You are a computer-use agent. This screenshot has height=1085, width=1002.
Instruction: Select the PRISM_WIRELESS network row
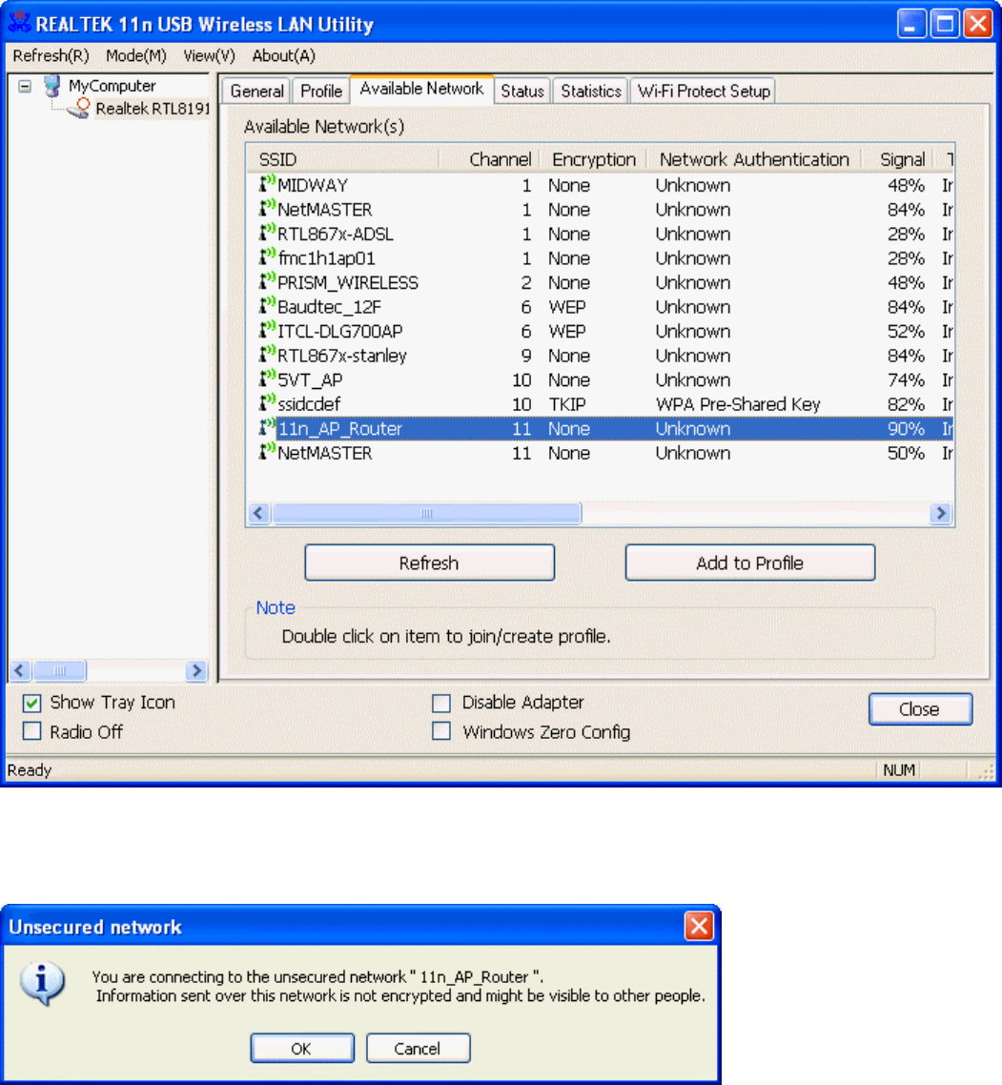click(x=600, y=282)
